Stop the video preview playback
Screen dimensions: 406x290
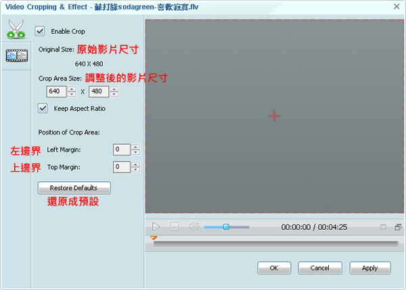coord(174,226)
